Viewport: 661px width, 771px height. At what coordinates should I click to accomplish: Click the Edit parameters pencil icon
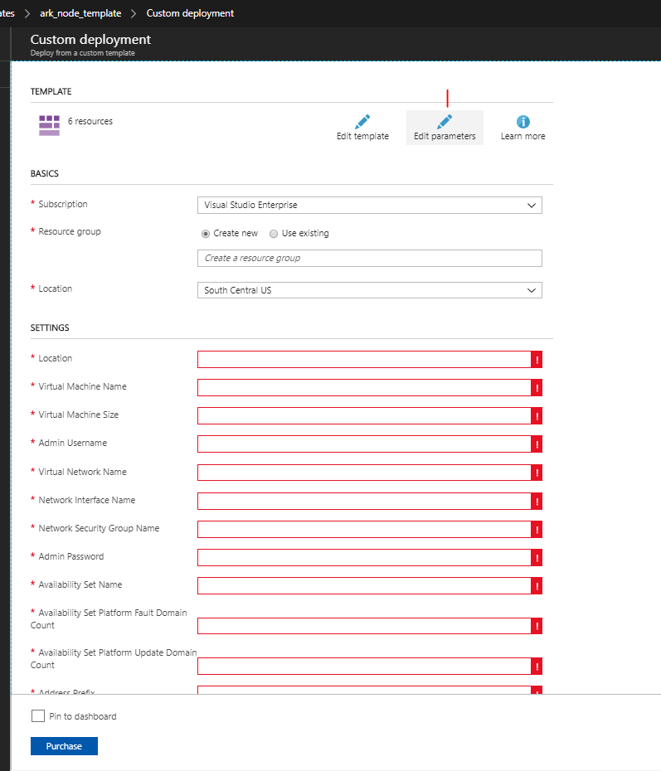[x=445, y=122]
